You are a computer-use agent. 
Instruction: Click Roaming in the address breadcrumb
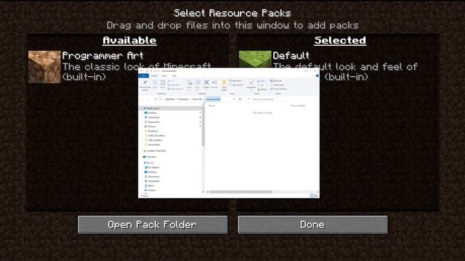(184, 99)
